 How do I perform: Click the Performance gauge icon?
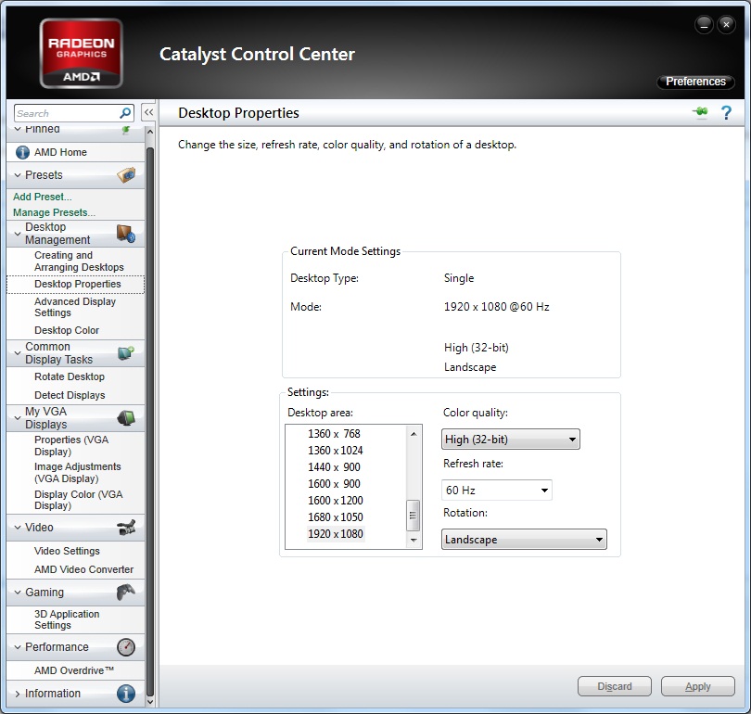(x=126, y=647)
